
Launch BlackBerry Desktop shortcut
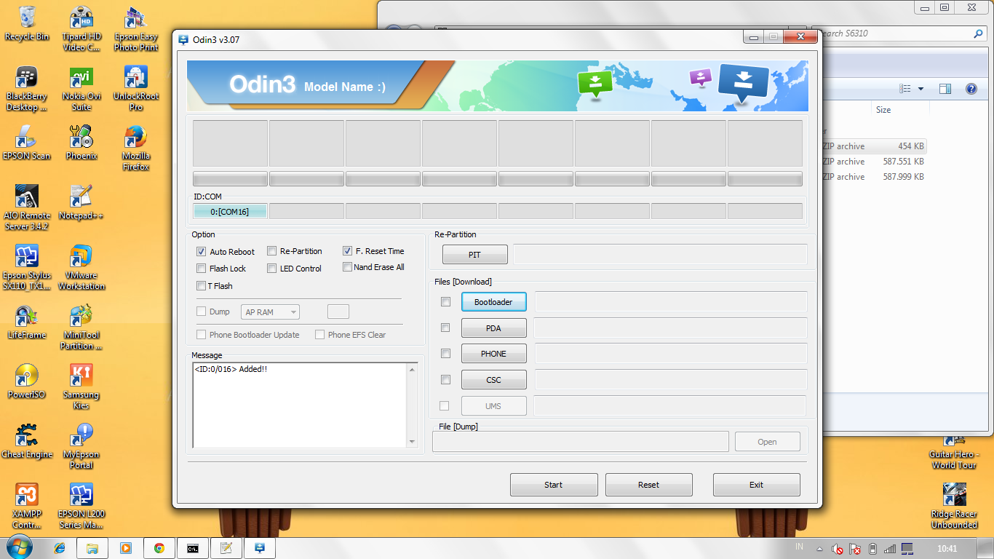click(x=27, y=89)
